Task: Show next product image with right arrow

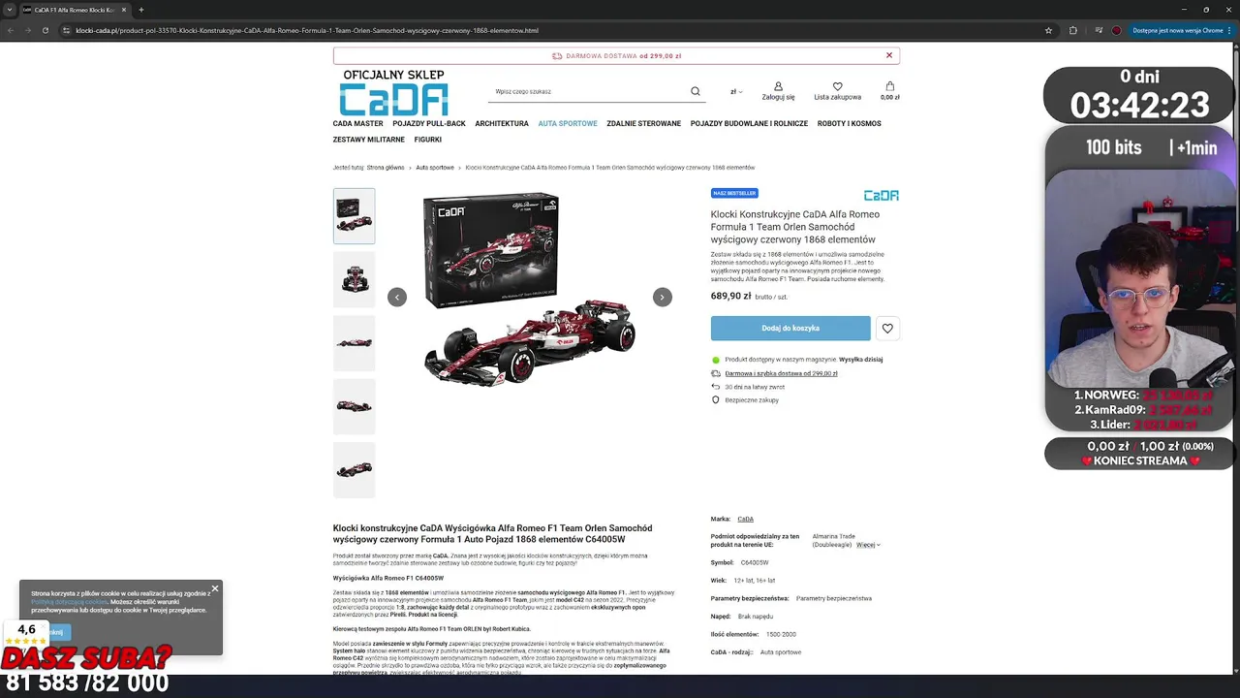Action: click(662, 297)
